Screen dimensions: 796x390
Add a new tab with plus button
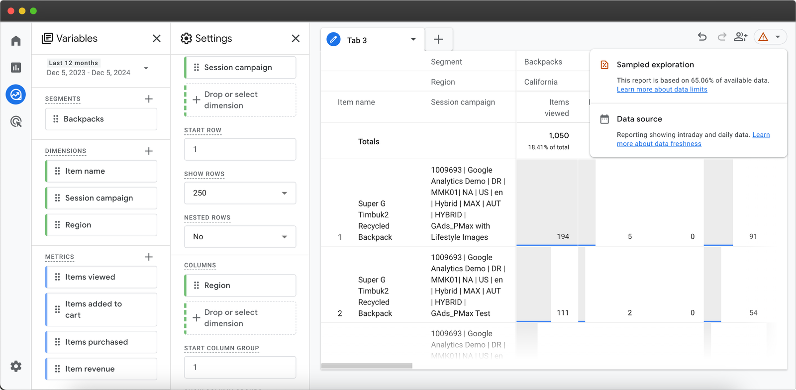click(438, 40)
